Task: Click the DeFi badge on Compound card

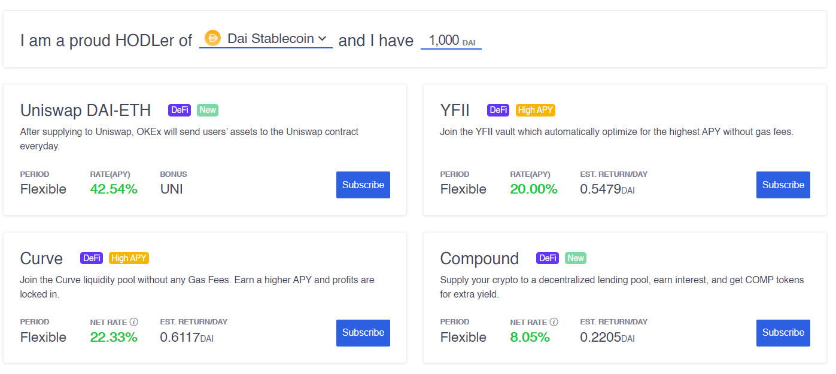Action: (x=546, y=258)
